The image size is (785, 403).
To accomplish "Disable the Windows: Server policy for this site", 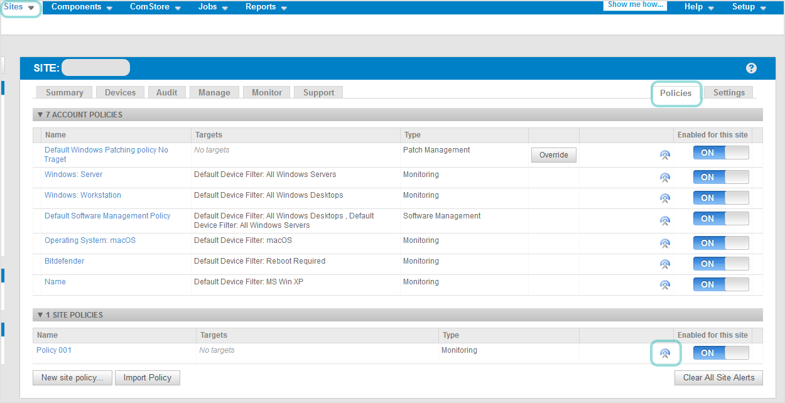I will 720,177.
